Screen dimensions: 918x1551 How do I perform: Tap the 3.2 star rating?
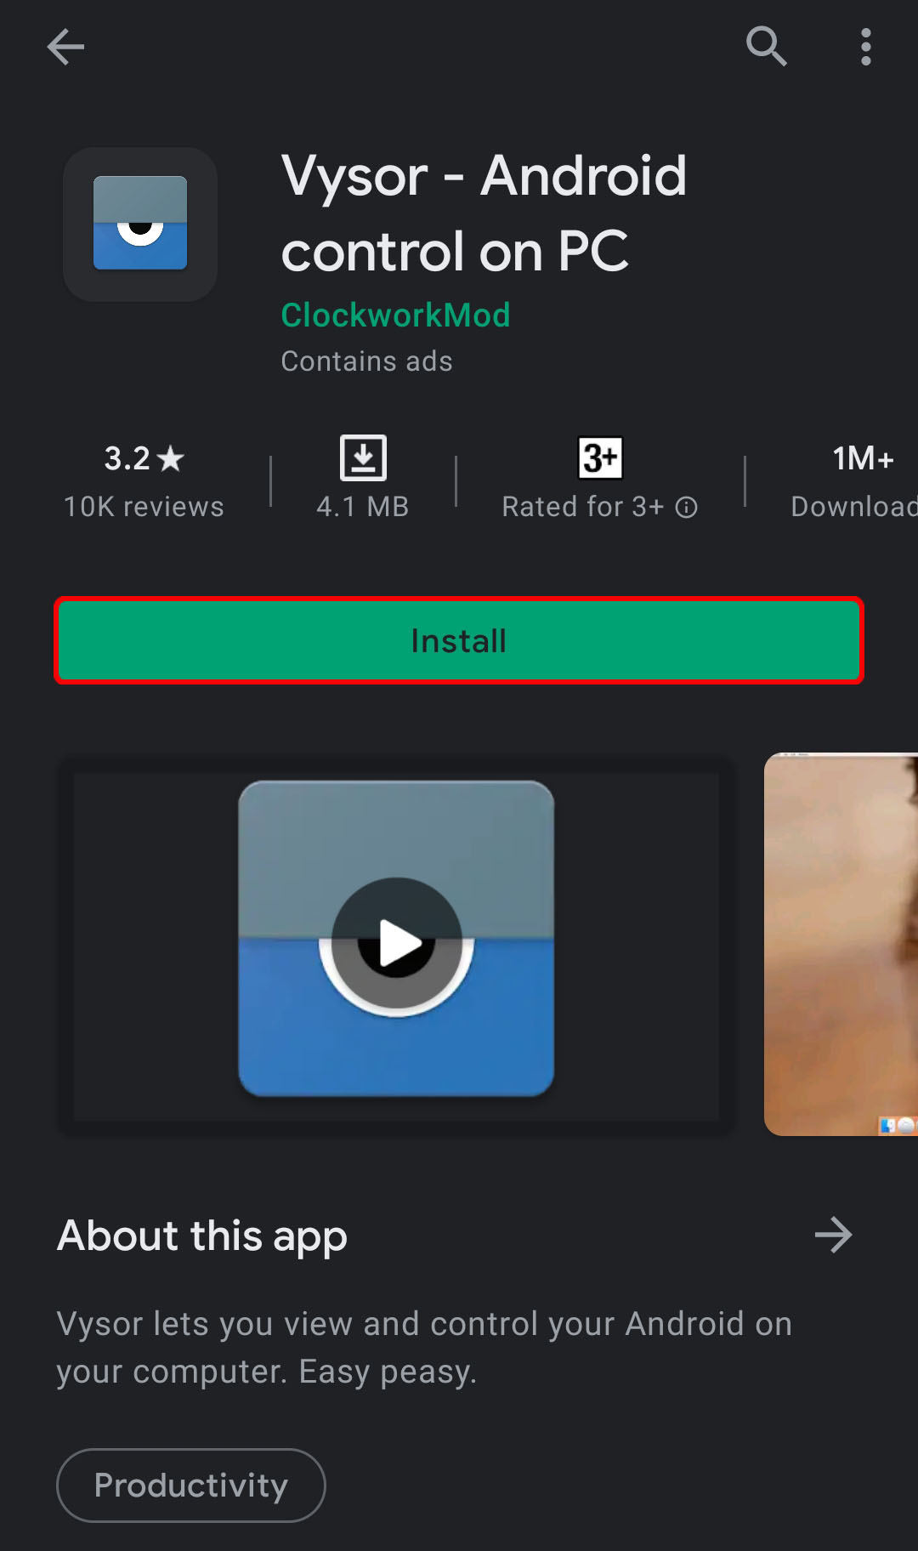click(144, 458)
